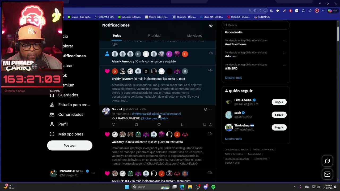340x191 pixels.
Task: Click Mostrar más under A quién seguir
Action: (233, 139)
